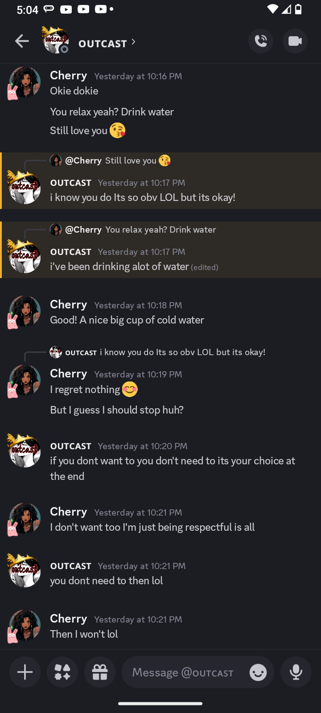Screen dimensions: 321x713
Task: Tap the microphone voice message icon
Action: (x=296, y=672)
